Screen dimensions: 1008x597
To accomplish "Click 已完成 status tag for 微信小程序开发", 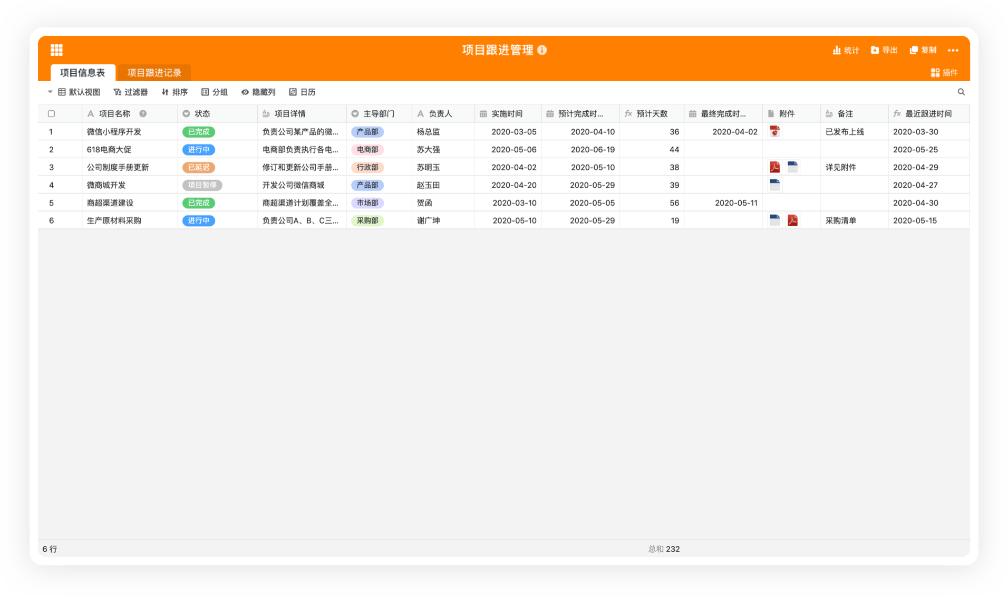I will (x=199, y=132).
